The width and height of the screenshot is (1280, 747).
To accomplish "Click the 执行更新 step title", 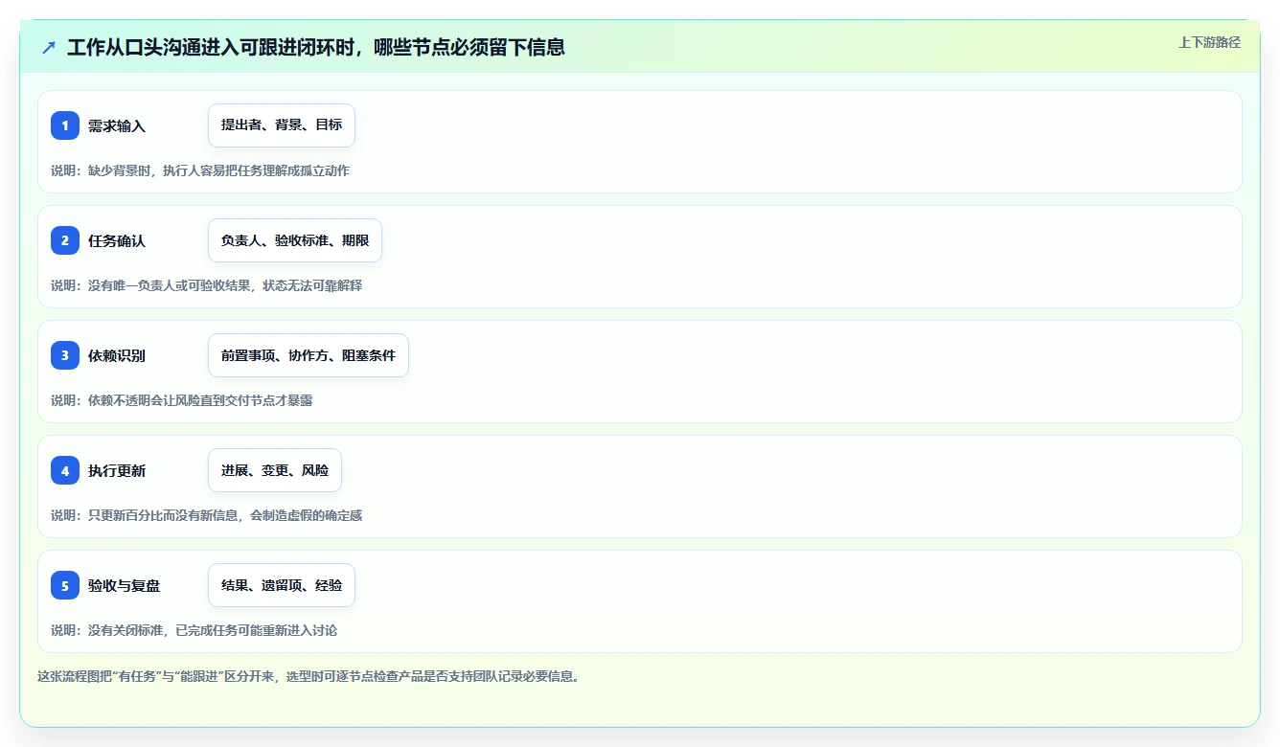I will point(117,470).
